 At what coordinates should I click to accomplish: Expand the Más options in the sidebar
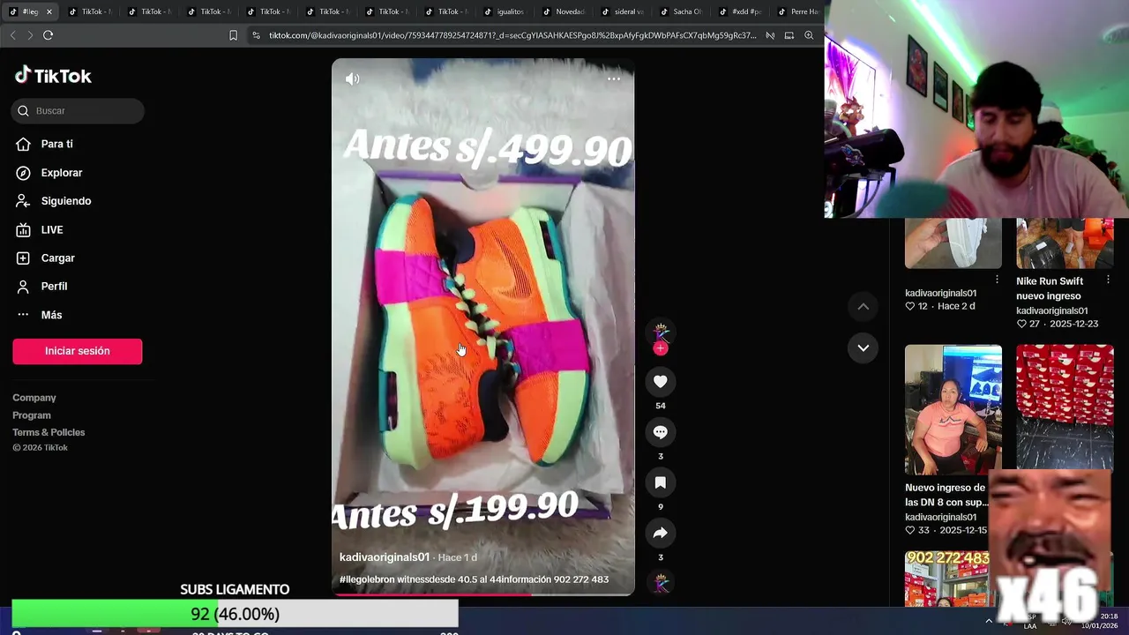pyautogui.click(x=51, y=315)
